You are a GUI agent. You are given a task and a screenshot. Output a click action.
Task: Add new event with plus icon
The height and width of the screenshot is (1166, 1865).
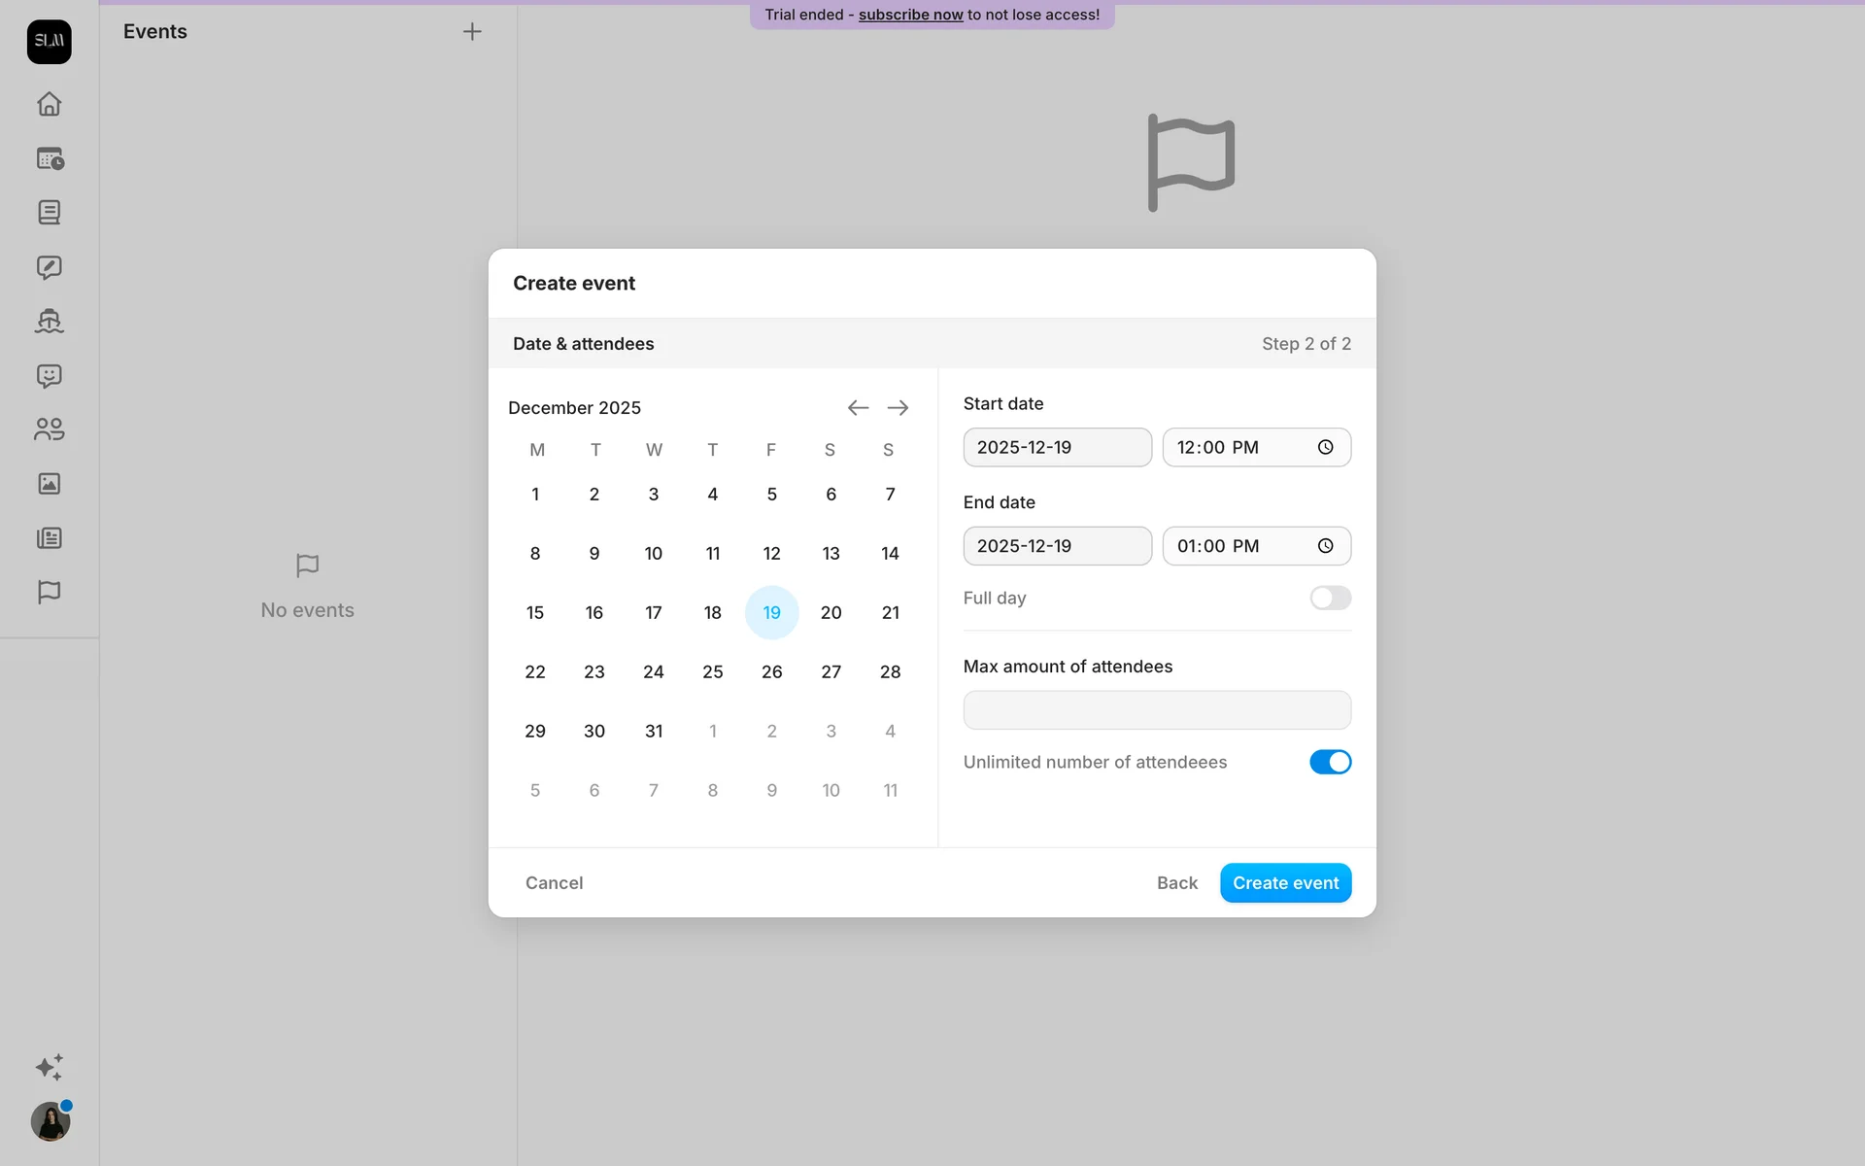472,32
